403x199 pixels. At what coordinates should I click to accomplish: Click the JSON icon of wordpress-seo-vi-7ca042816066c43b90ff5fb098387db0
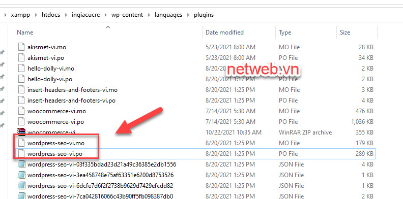(x=21, y=196)
